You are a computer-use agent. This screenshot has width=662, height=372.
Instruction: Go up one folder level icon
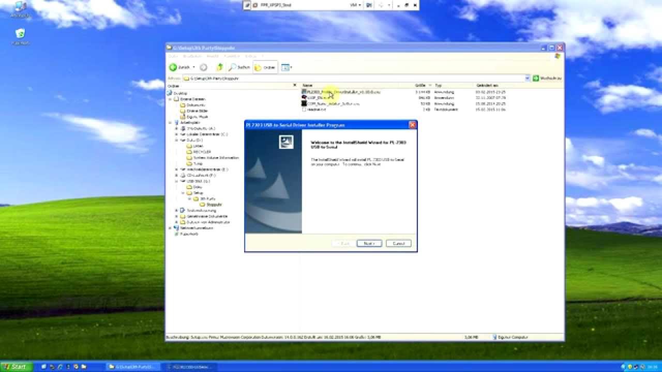220,67
